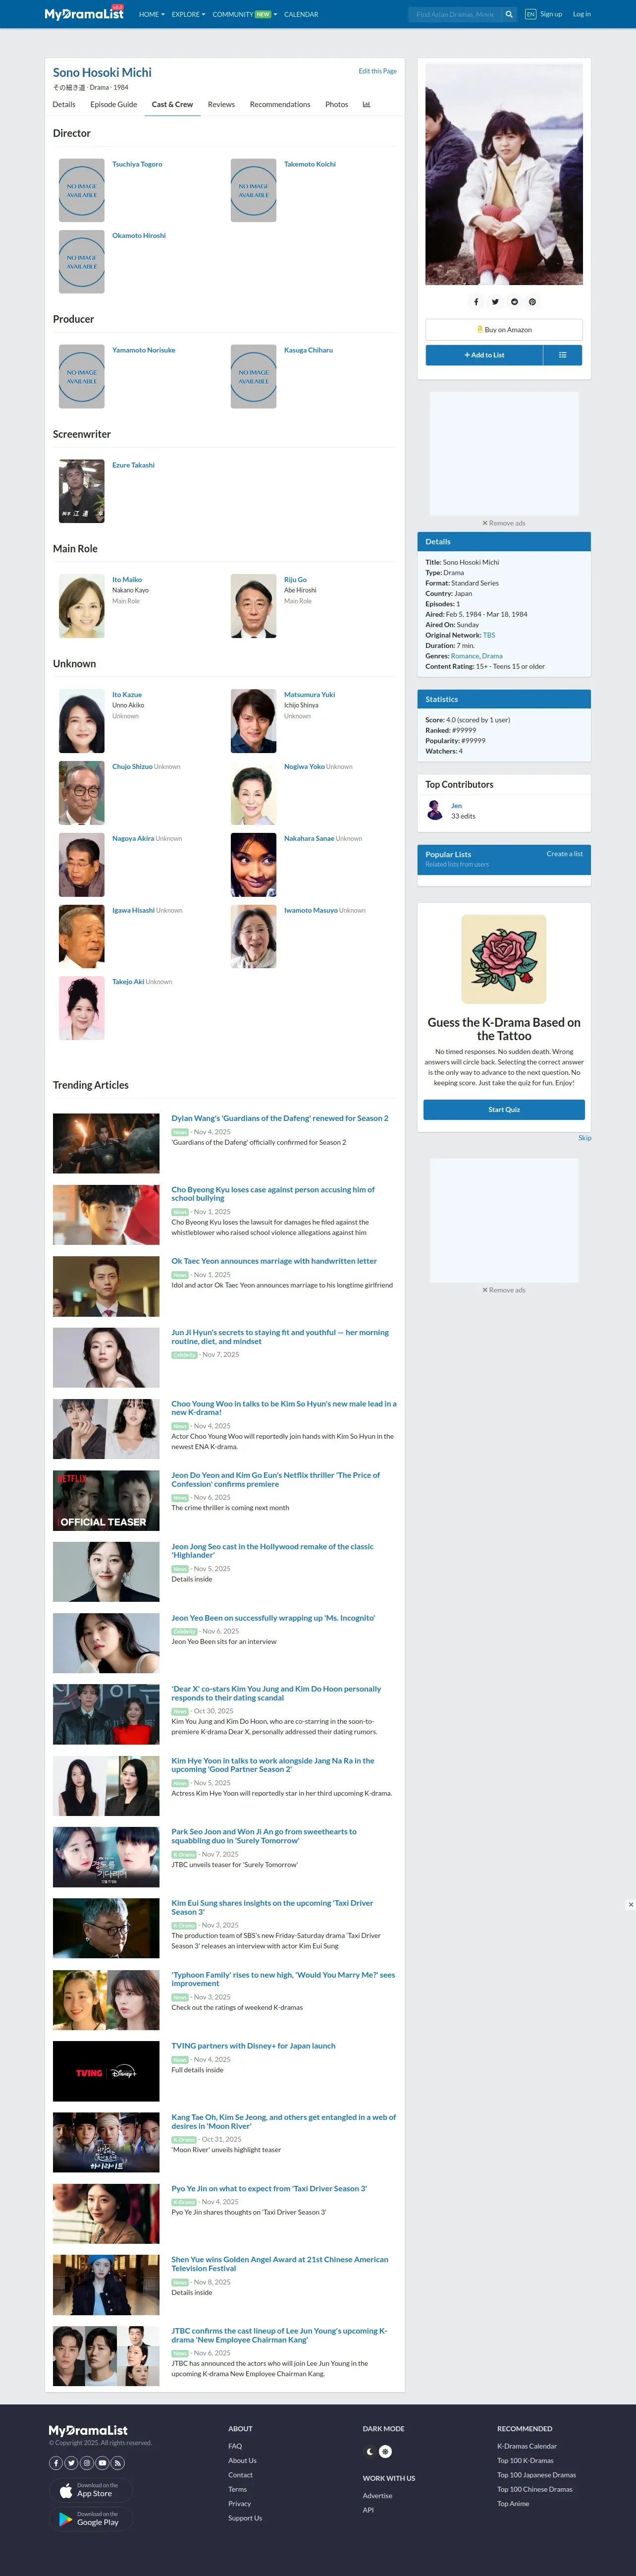Click the Add to List button

[484, 355]
